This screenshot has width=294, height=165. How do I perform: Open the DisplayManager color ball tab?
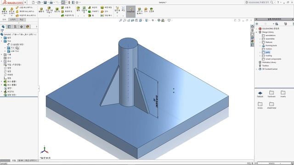pos(28,27)
